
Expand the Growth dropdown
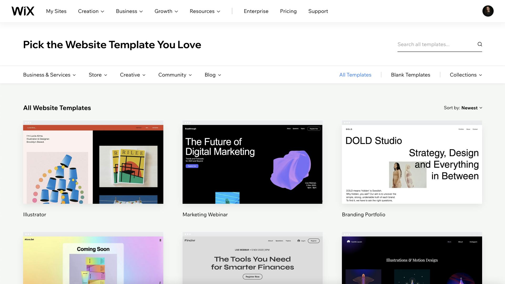click(x=166, y=11)
